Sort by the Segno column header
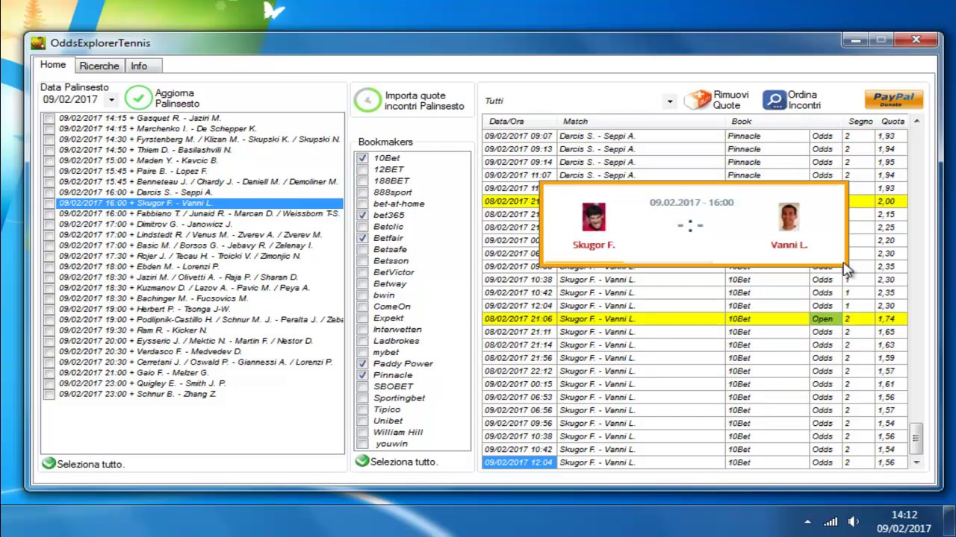 (859, 122)
